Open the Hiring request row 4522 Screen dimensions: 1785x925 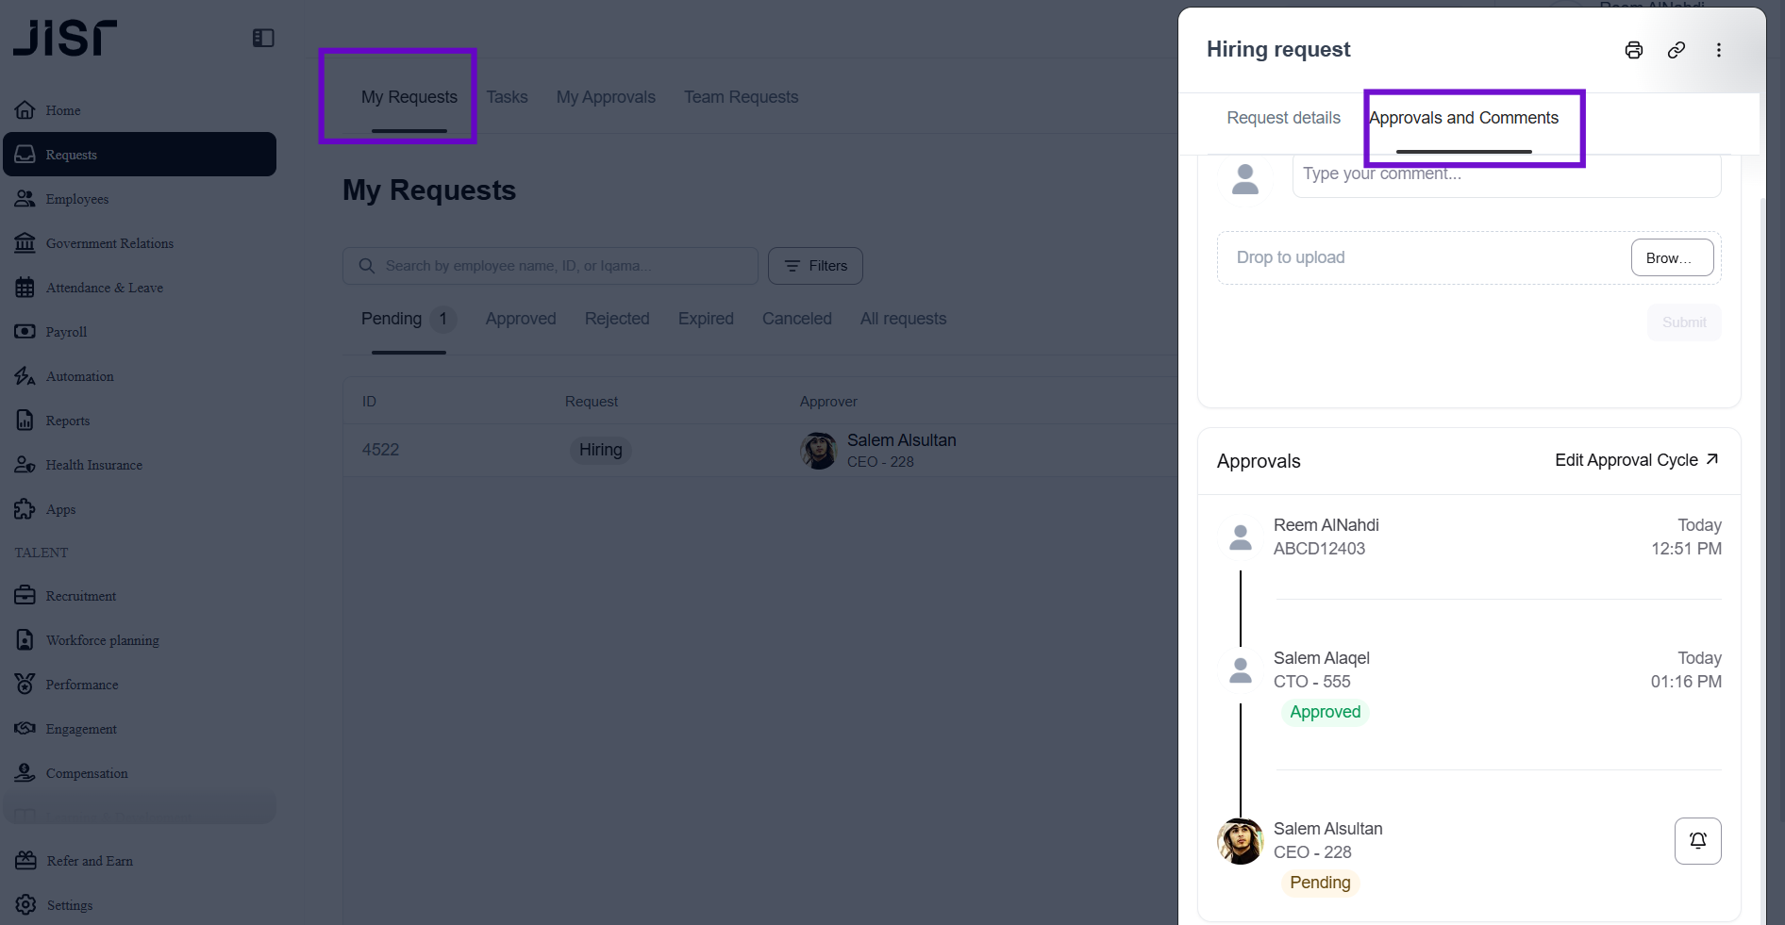pyautogui.click(x=601, y=450)
